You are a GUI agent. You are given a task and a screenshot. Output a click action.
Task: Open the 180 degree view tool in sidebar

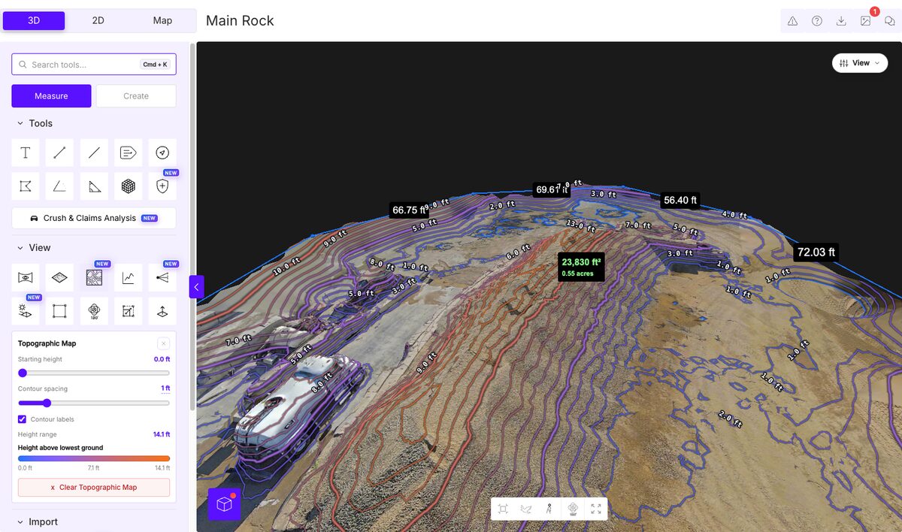tap(94, 310)
